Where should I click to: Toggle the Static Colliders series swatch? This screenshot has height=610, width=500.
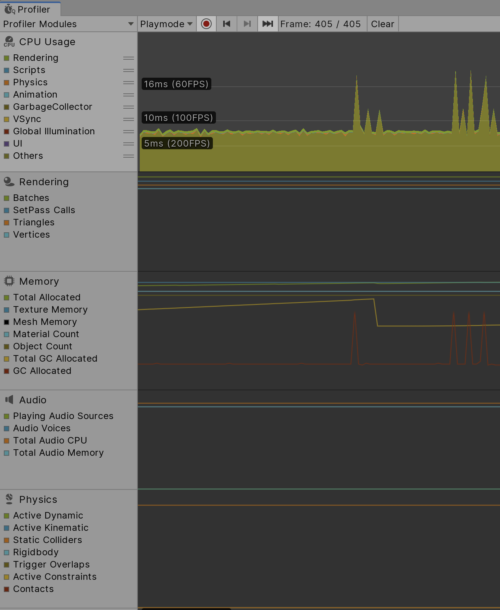click(7, 540)
